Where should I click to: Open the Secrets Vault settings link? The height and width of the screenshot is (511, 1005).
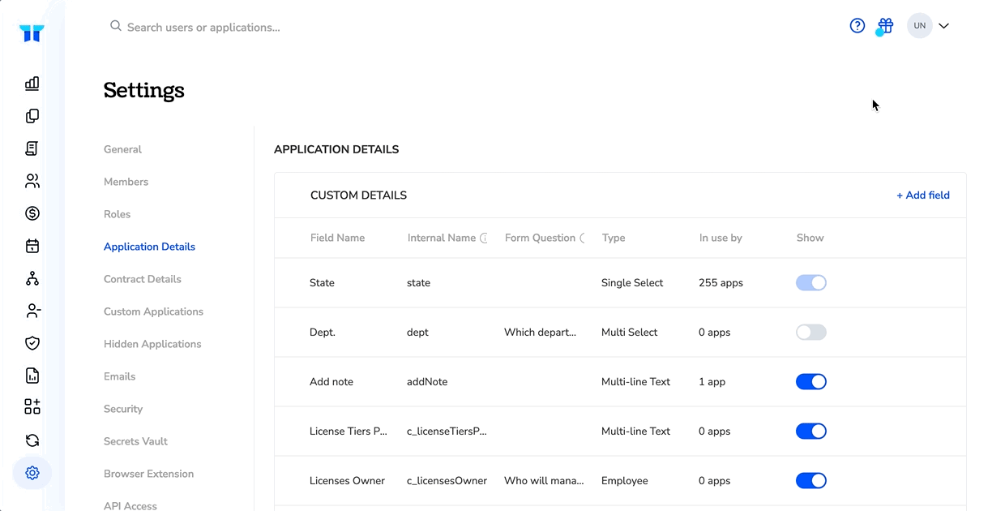[135, 441]
